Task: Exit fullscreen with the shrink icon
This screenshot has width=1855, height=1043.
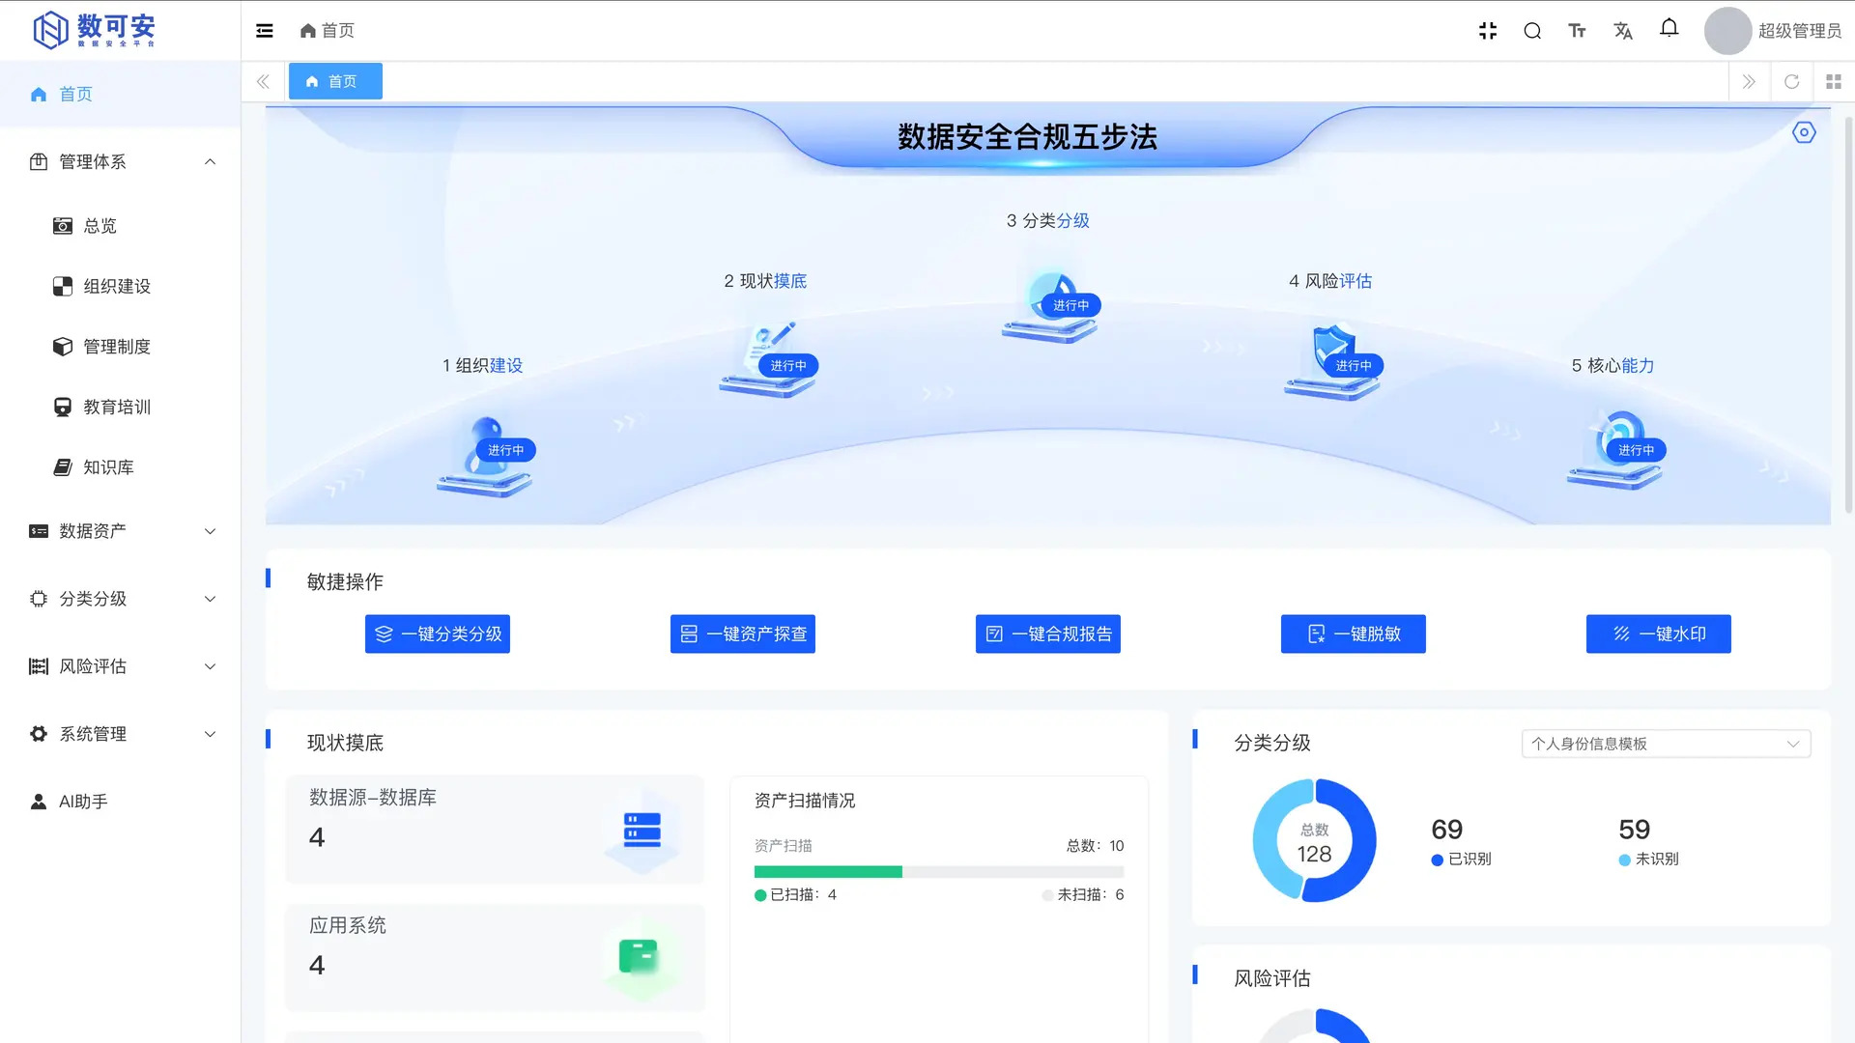Action: [1488, 31]
